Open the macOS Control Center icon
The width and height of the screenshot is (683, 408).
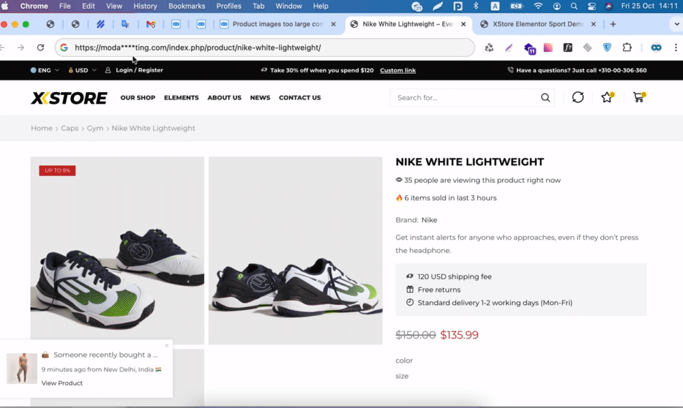[x=591, y=6]
